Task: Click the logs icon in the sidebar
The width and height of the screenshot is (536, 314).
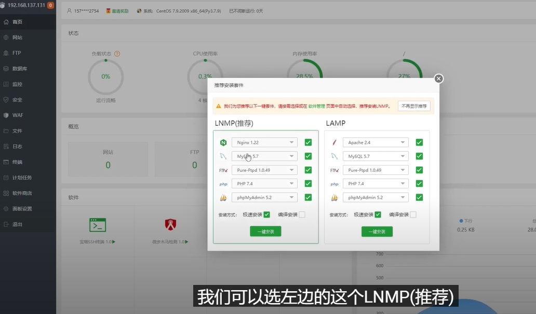Action: pyautogui.click(x=6, y=146)
